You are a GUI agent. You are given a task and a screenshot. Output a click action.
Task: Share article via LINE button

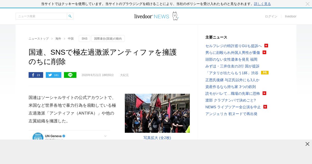coord(70,75)
